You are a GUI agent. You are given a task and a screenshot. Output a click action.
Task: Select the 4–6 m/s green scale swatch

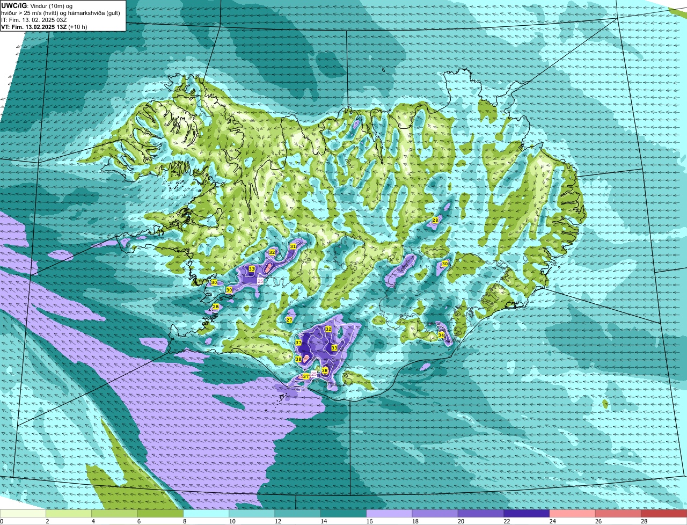pyautogui.click(x=114, y=514)
